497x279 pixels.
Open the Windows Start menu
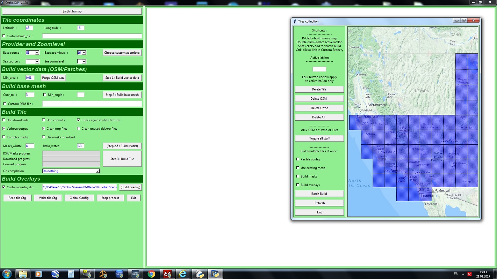point(7,274)
